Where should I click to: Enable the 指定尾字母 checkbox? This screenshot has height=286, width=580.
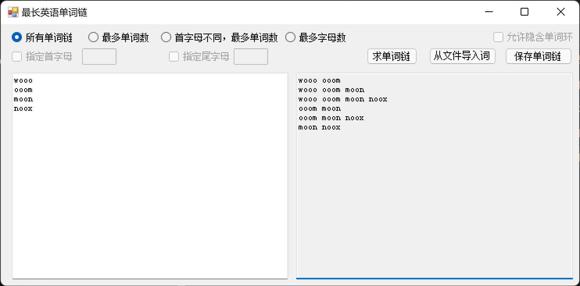(x=199, y=57)
